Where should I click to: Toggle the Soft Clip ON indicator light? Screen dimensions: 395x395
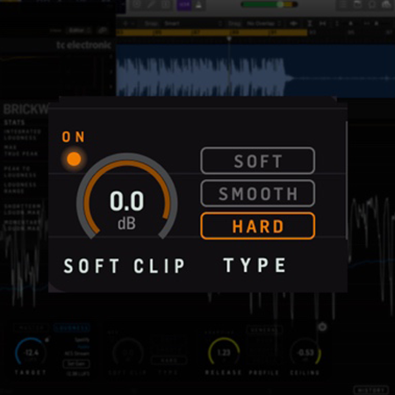(74, 159)
